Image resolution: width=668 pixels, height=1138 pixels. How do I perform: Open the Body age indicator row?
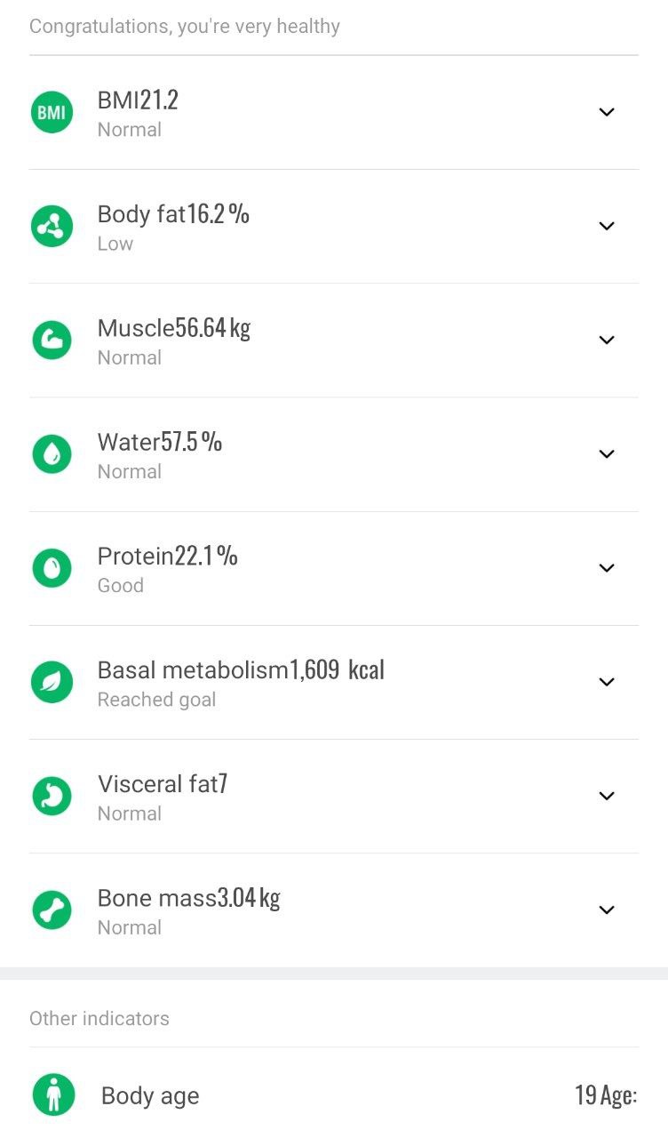334,1095
